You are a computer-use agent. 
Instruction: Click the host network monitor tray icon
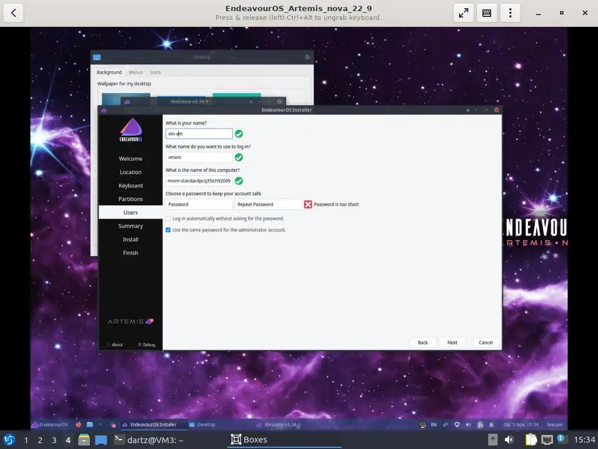coord(547,440)
